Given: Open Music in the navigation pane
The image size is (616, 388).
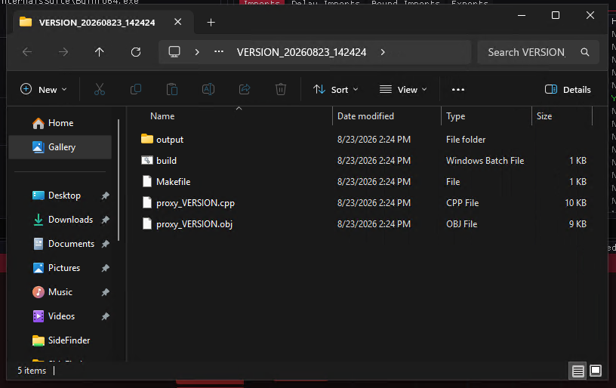Looking at the screenshot, I should tap(60, 292).
